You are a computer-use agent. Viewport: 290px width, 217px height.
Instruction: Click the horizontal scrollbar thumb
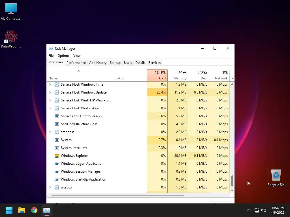pyautogui.click(x=118, y=195)
